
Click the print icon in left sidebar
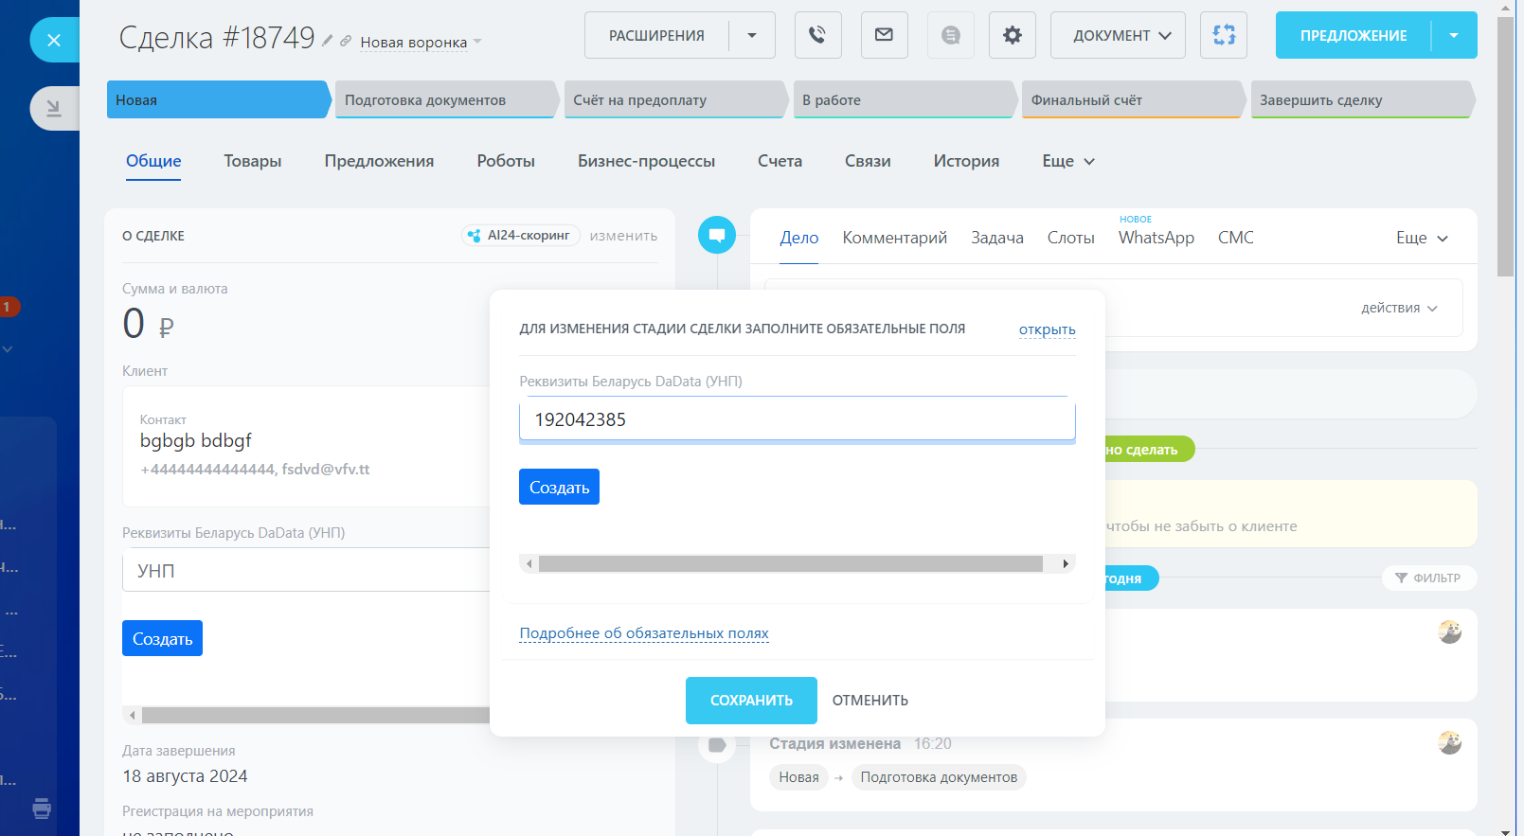42,809
